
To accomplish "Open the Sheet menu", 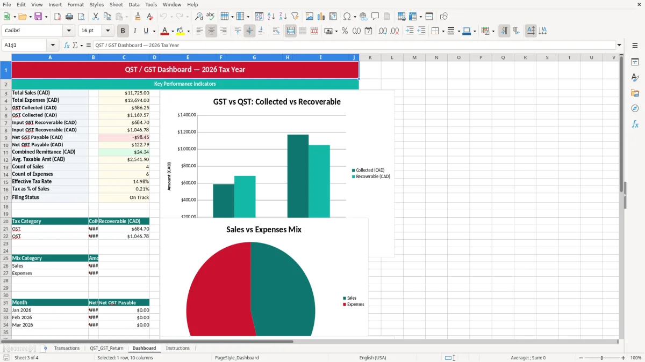I will (116, 4).
